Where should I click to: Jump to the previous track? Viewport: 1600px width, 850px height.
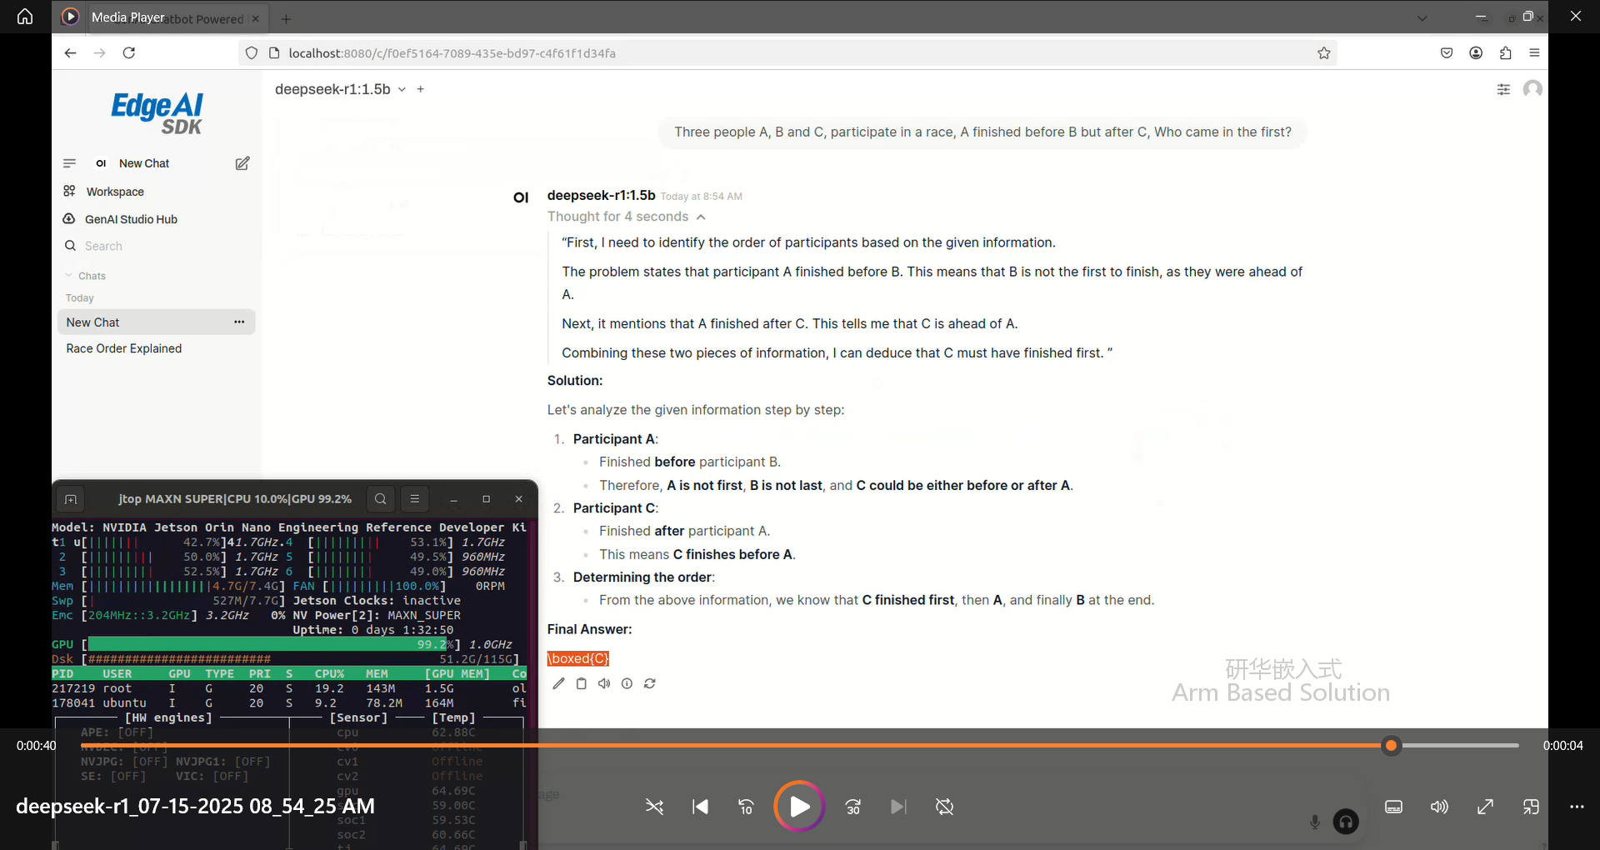pyautogui.click(x=700, y=807)
